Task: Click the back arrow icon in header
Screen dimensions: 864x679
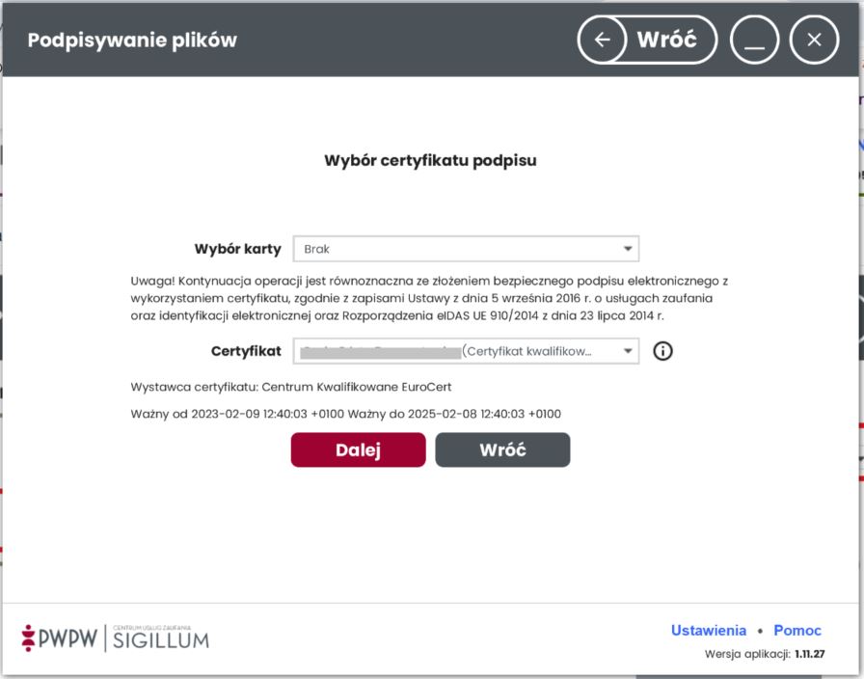Action: pos(603,40)
